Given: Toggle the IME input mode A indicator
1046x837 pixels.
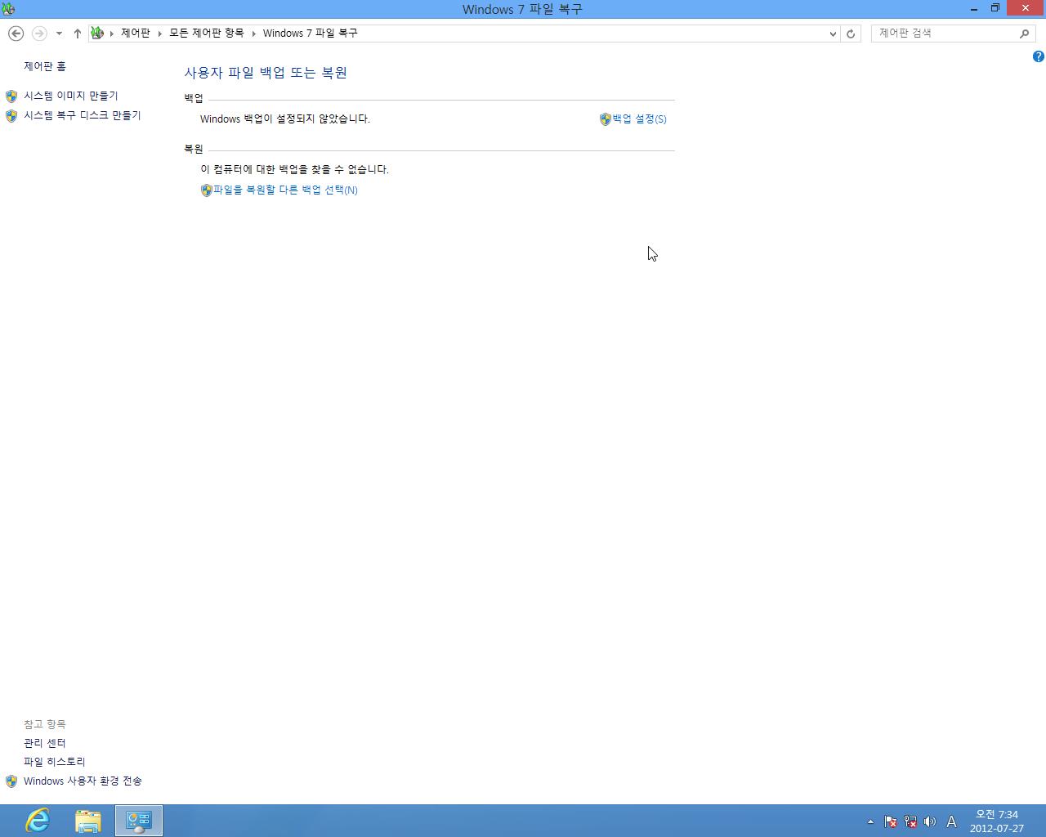Looking at the screenshot, I should [x=951, y=821].
